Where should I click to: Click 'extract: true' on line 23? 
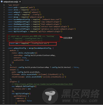pyautogui.click(x=20, y=58)
